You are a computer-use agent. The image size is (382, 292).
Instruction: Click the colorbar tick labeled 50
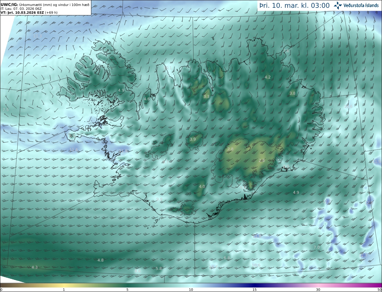click(x=379, y=290)
